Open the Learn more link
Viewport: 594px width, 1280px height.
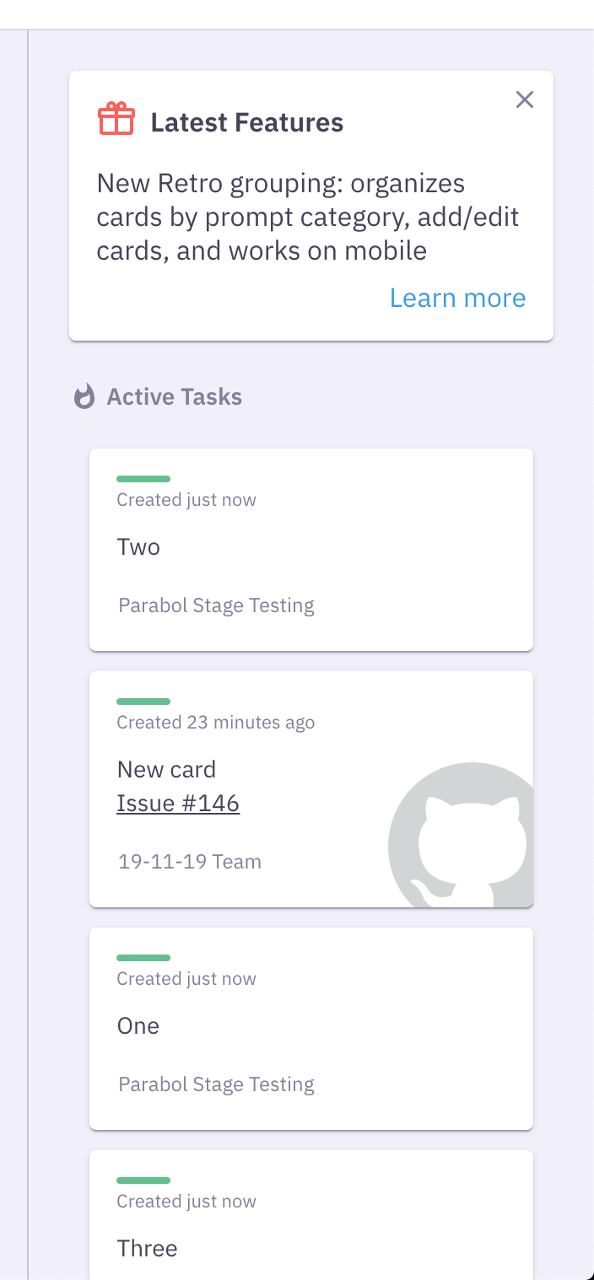click(457, 298)
